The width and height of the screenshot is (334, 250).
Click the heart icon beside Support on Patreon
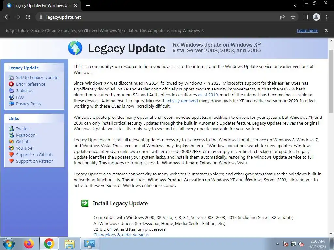pyautogui.click(x=11, y=161)
